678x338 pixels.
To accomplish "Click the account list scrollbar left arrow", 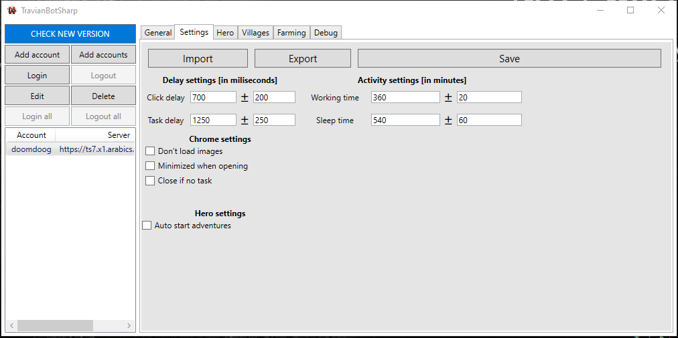I will [11, 325].
